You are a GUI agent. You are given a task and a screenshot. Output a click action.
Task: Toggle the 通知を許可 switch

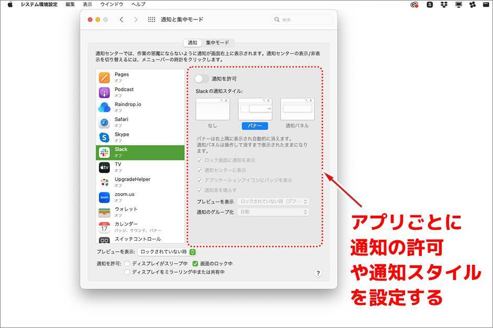click(x=201, y=79)
